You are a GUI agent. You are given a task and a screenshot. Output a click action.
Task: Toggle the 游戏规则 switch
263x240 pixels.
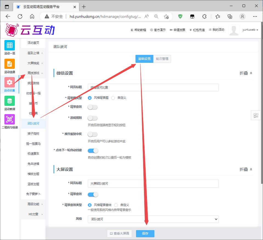tap(93, 118)
